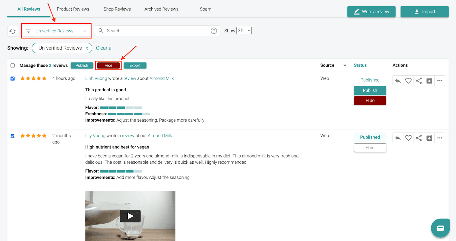Image resolution: width=456 pixels, height=241 pixels.
Task: Open the Show 25 per page dropdown
Action: (244, 31)
